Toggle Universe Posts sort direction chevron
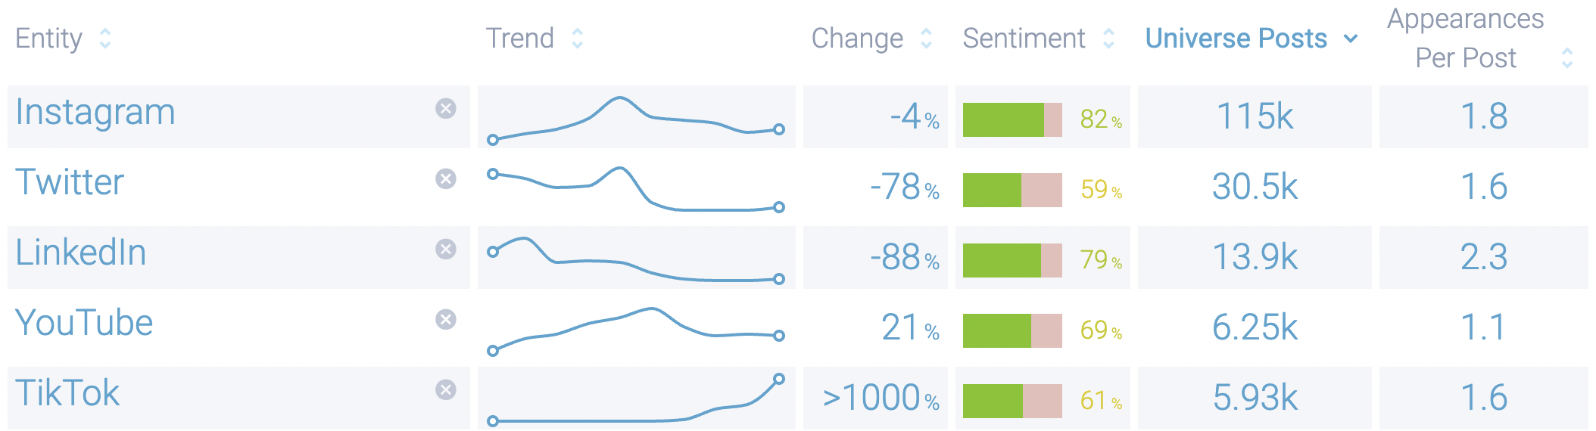Image resolution: width=1596 pixels, height=431 pixels. [x=1351, y=39]
